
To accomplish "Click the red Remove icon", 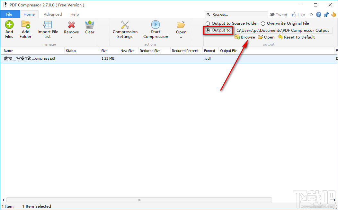I will click(x=71, y=25).
